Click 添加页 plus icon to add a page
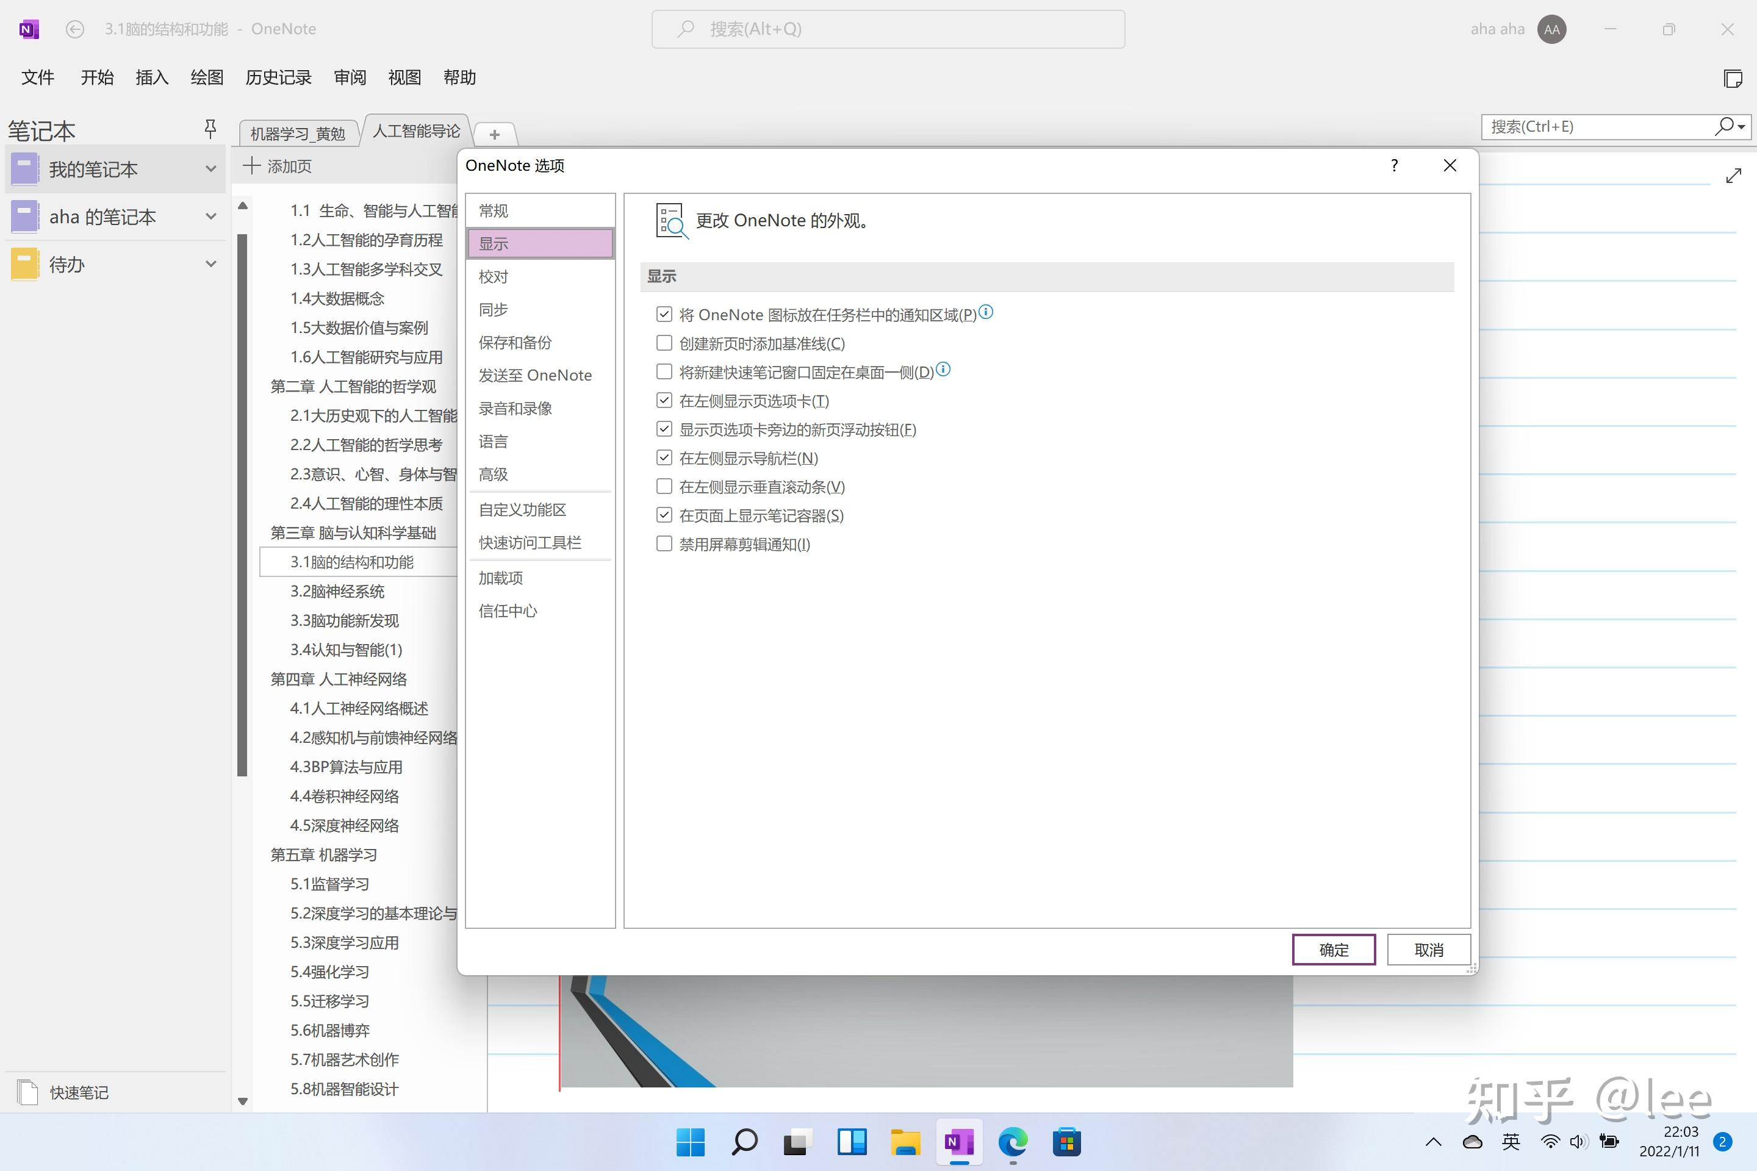Viewport: 1757px width, 1171px height. (252, 166)
